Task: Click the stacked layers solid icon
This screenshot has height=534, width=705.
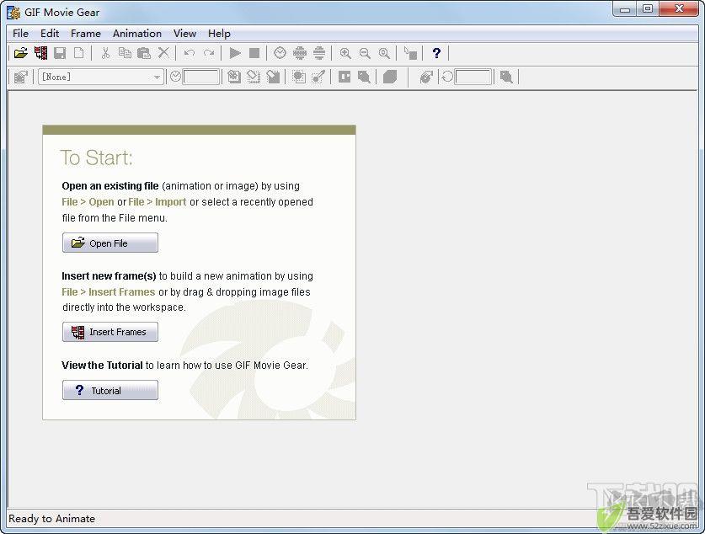Action: point(390,77)
